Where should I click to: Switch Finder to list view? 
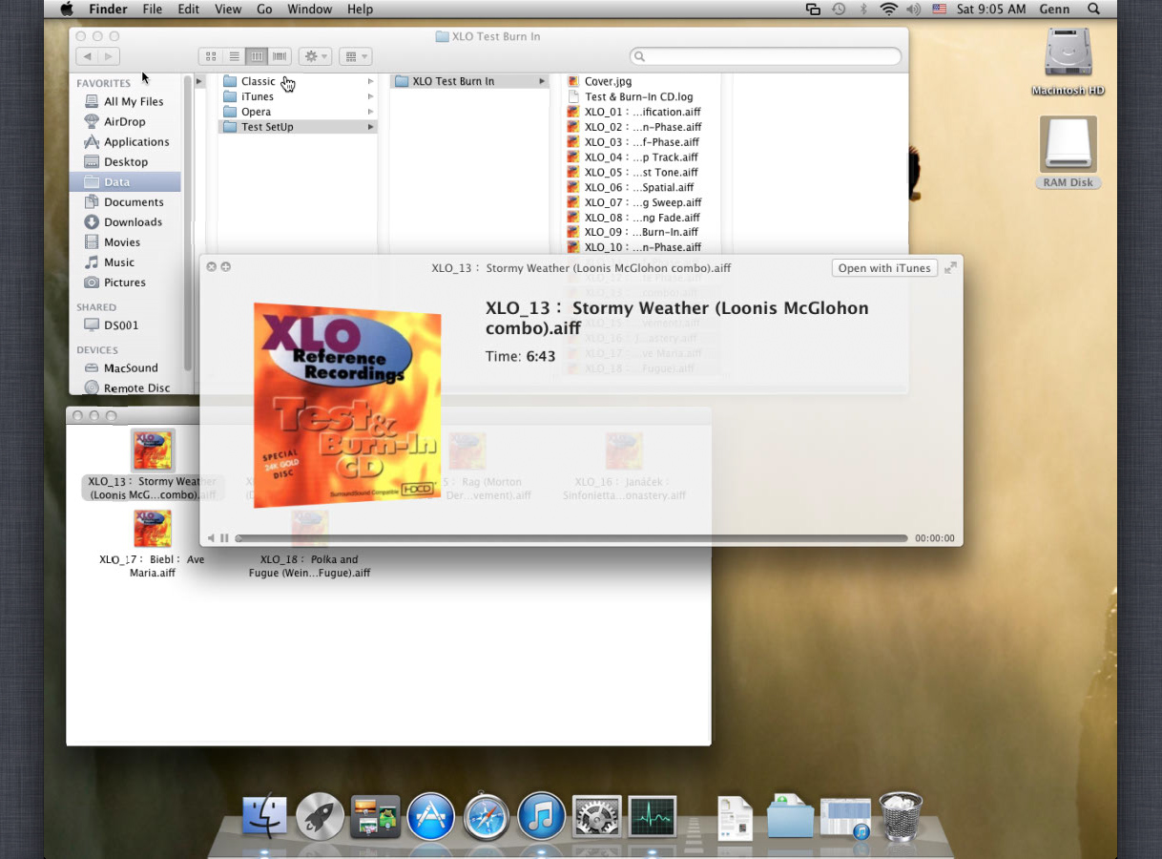click(234, 56)
